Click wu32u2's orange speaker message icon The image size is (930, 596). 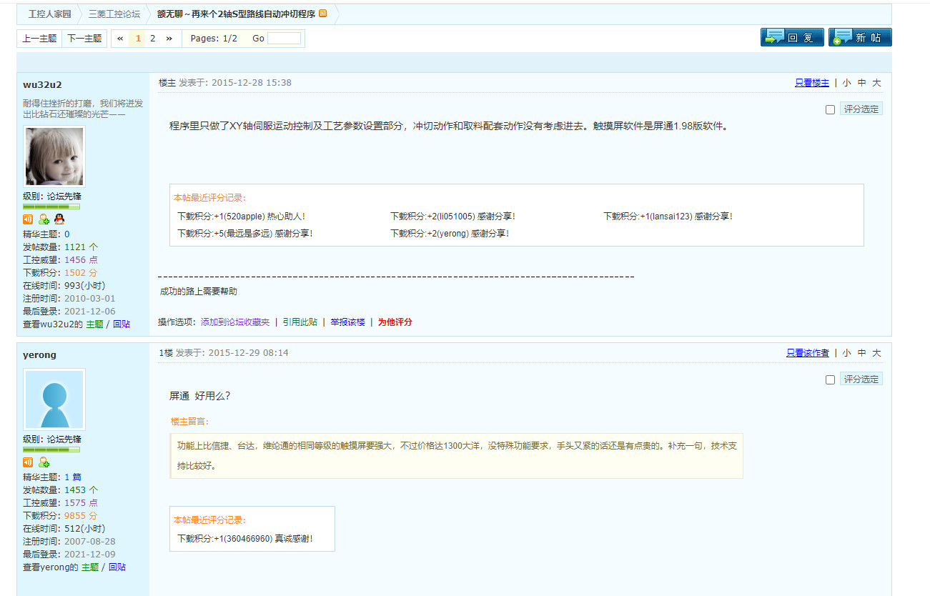click(28, 219)
